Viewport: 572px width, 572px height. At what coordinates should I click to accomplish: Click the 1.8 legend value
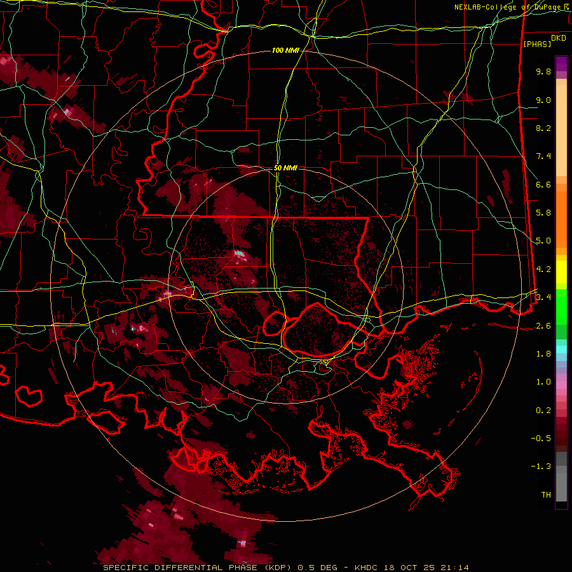(543, 354)
